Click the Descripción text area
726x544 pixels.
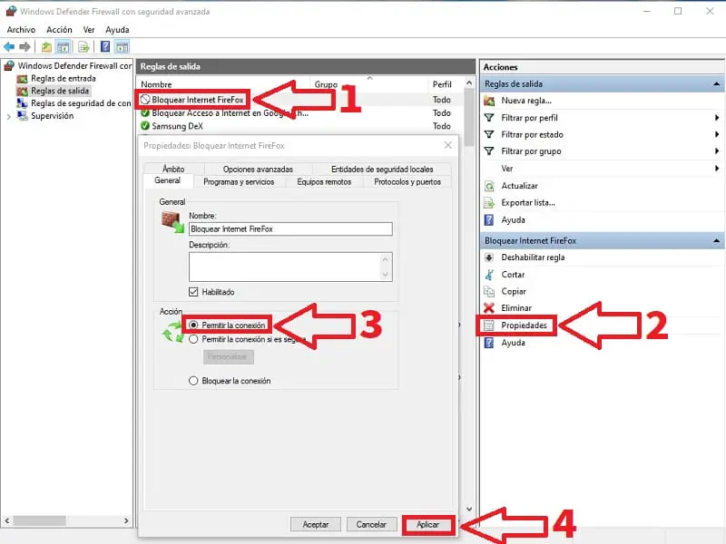290,267
